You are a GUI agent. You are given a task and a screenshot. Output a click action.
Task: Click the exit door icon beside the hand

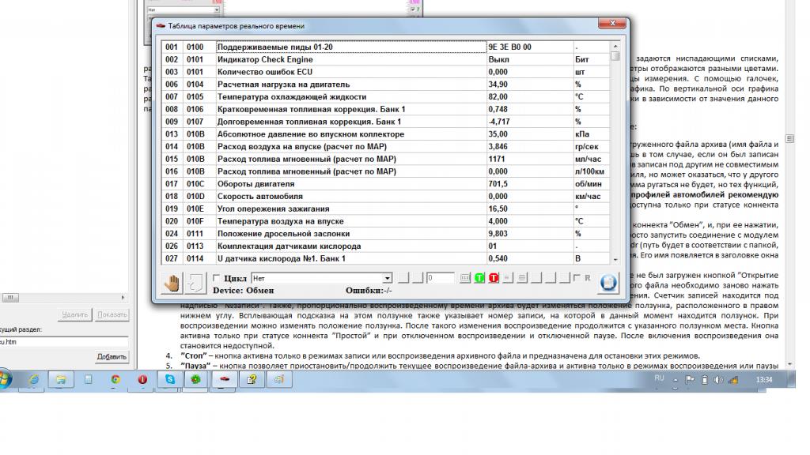[194, 281]
